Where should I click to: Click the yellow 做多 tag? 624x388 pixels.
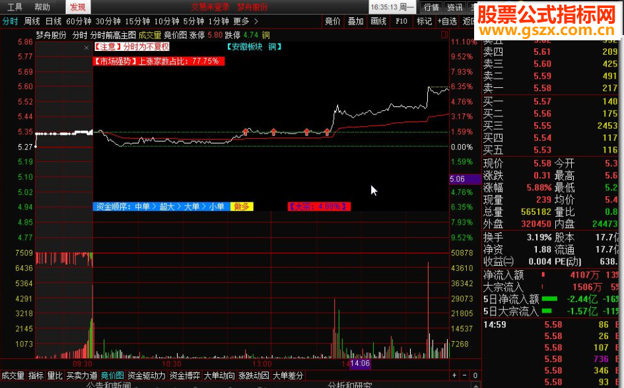pos(242,206)
